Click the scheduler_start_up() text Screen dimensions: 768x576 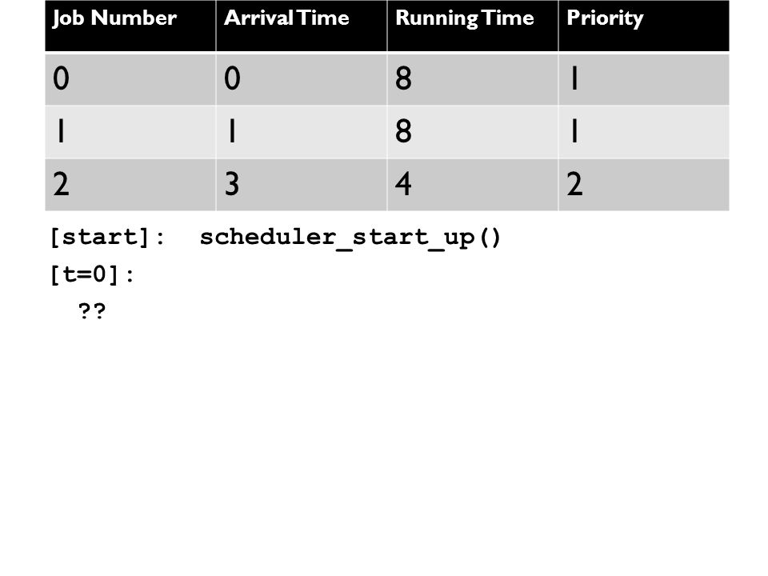(350, 238)
